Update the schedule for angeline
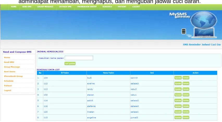222x122 pixels. (x=178, y=118)
